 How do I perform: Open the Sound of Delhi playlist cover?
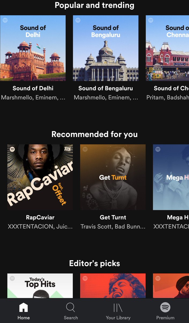[33, 48]
